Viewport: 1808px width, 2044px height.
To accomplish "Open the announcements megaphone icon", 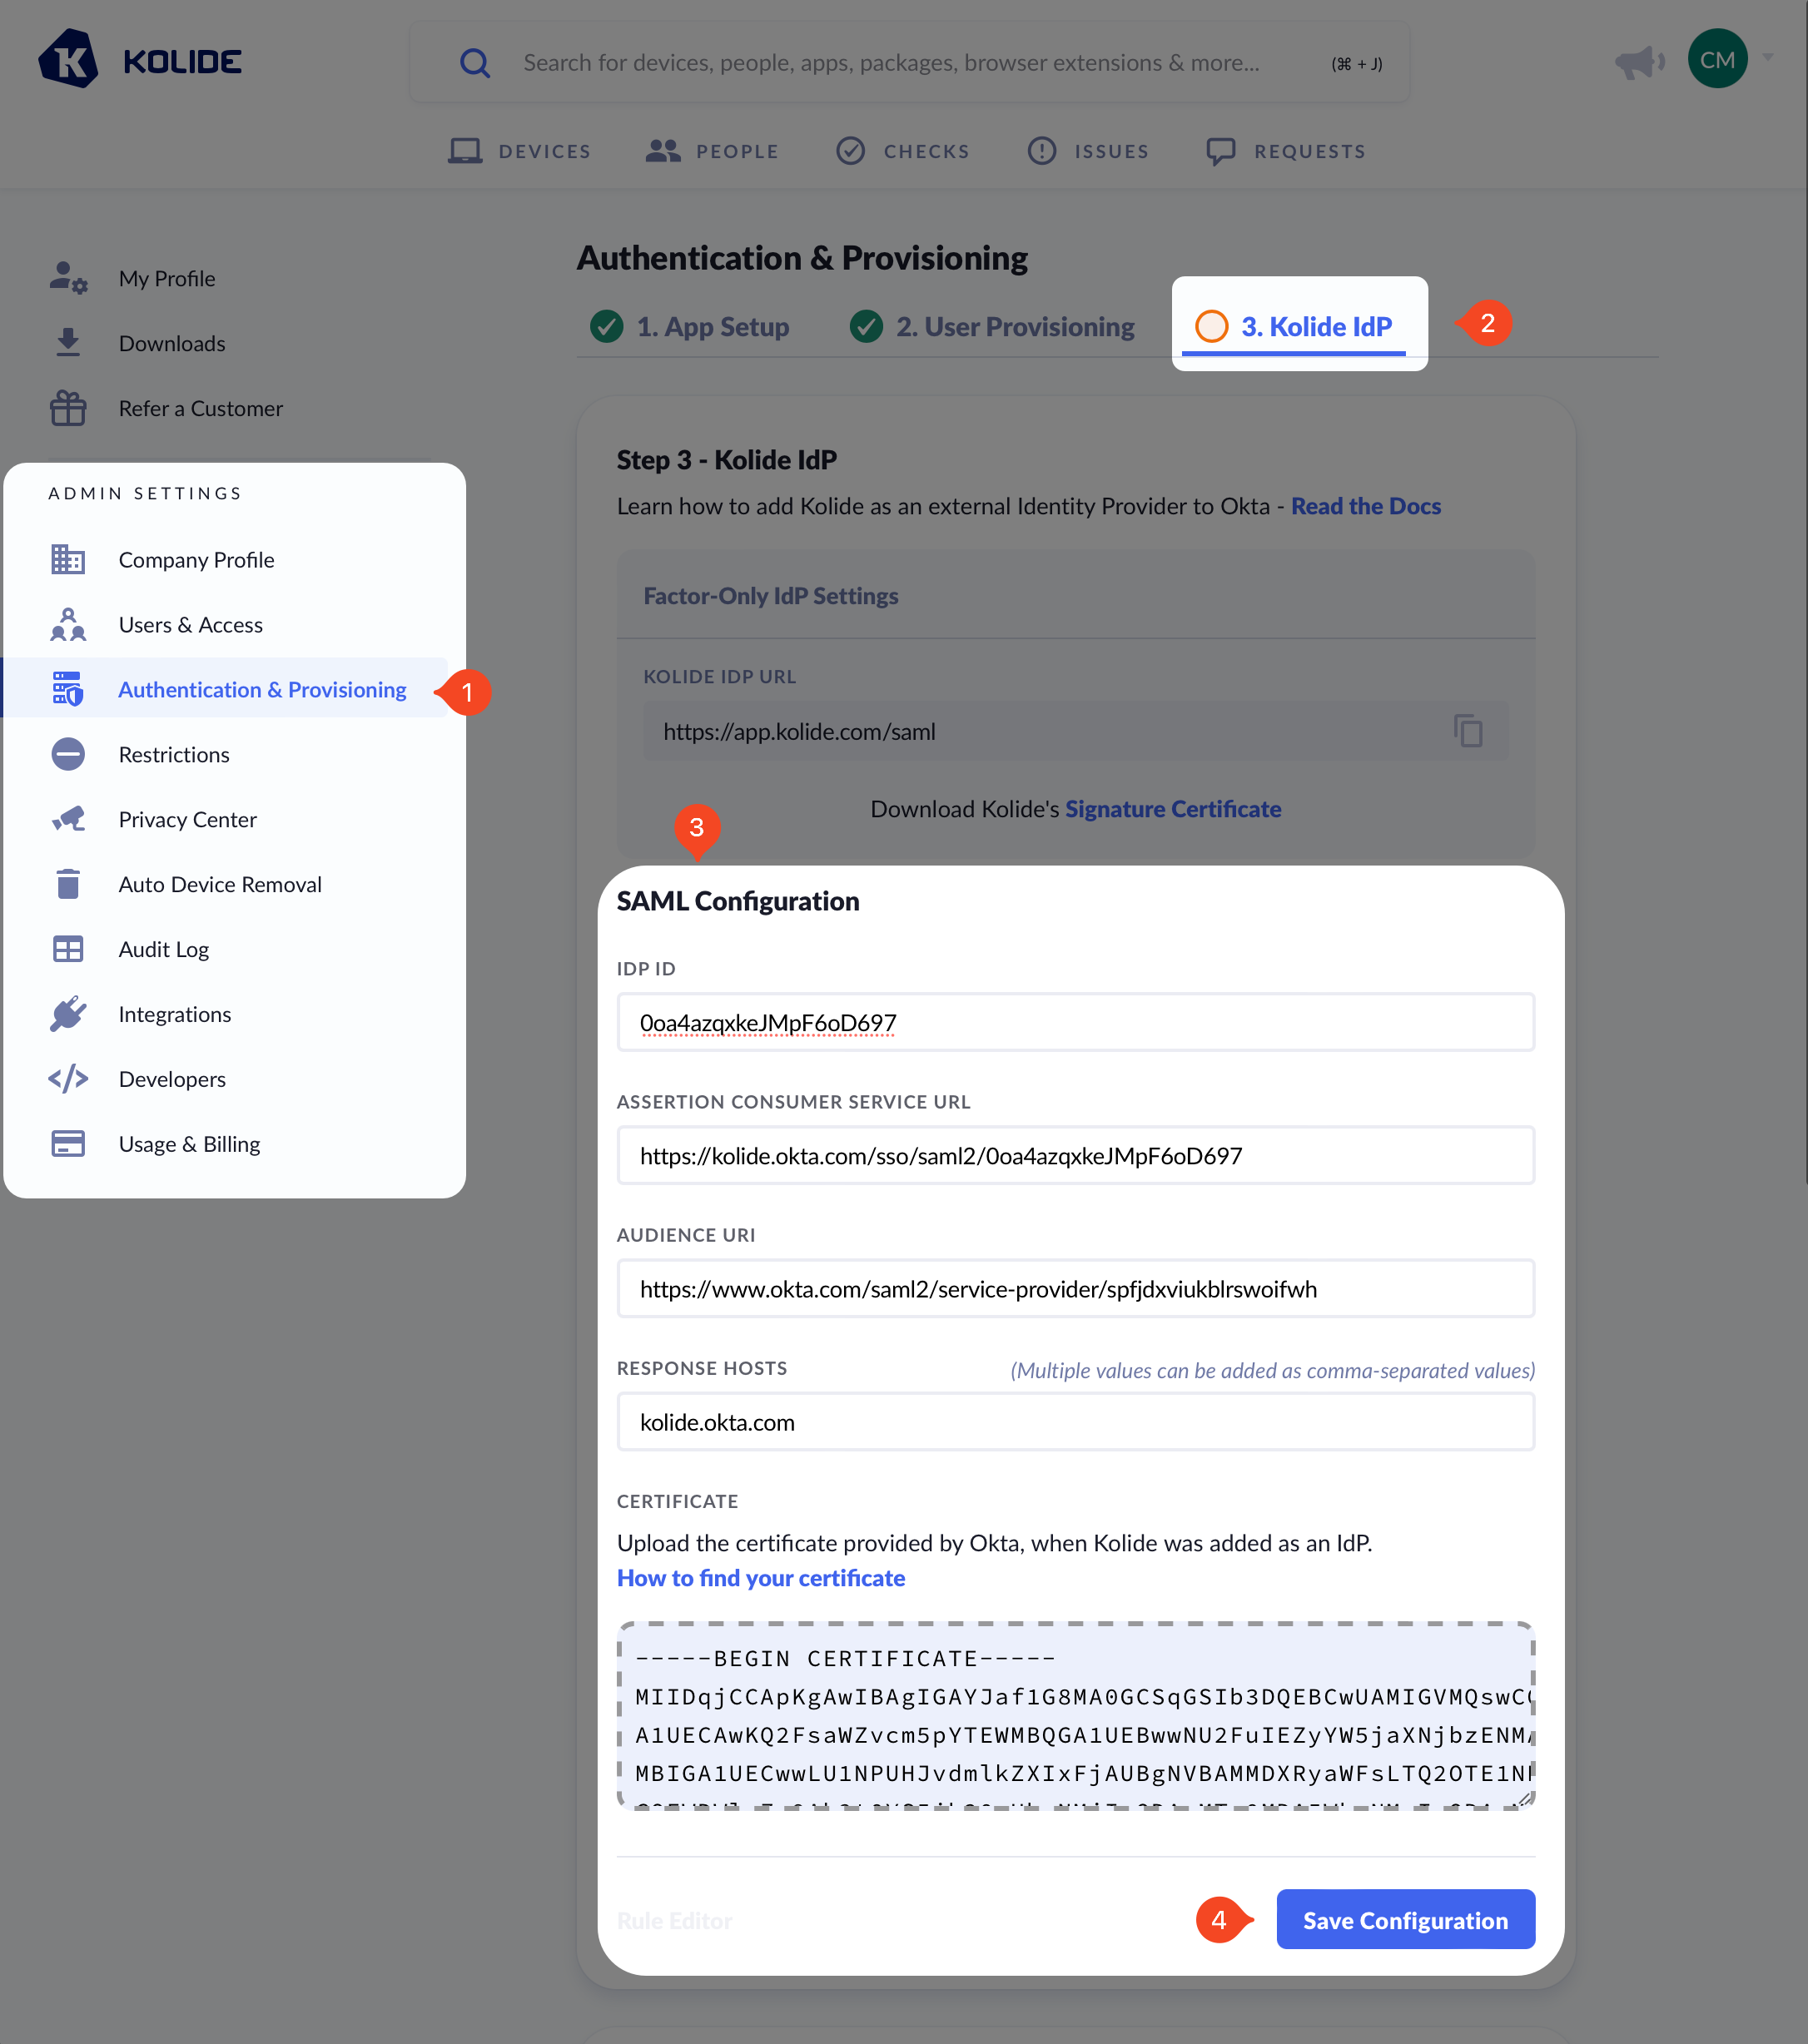I will pos(1640,62).
